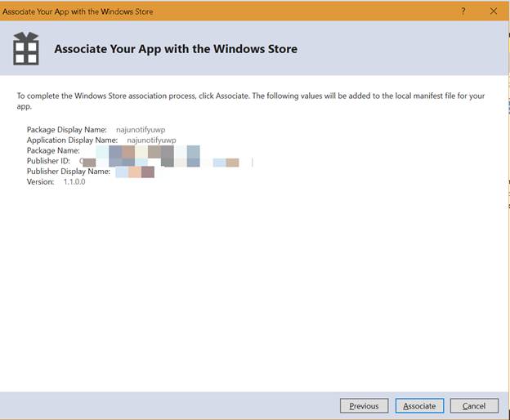The image size is (510, 420).
Task: Click the instruction paragraph about clicking Associate
Action: (x=251, y=101)
